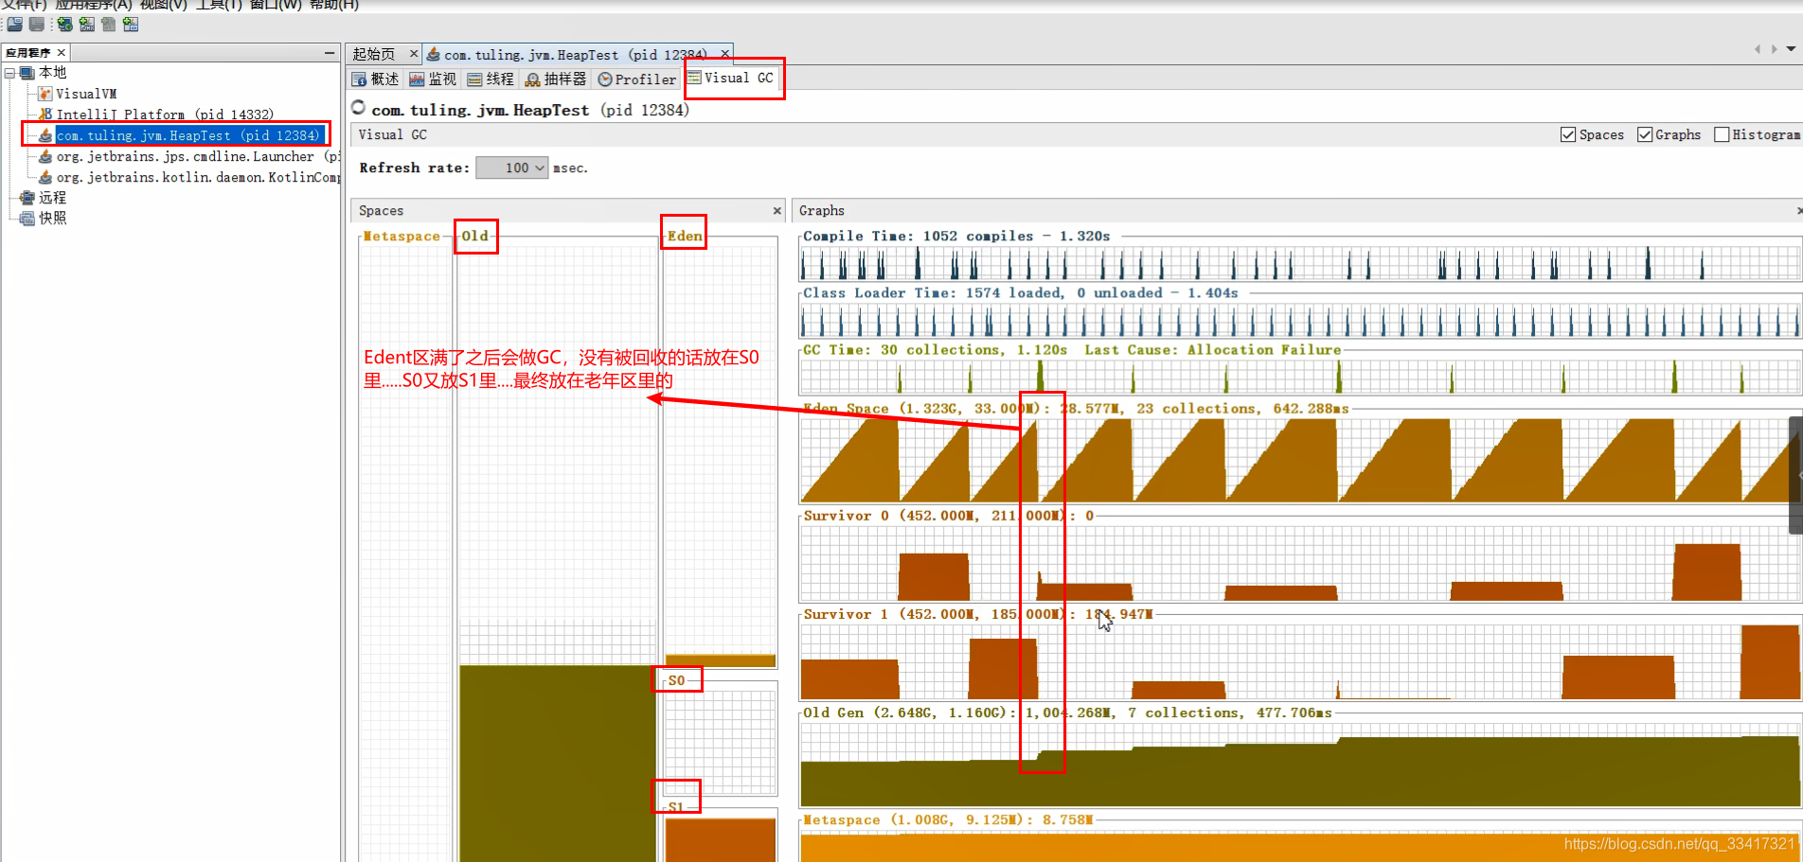Viewport: 1803px width, 862px height.
Task: Click the scroll tabs left arrow
Action: pyautogui.click(x=1758, y=49)
